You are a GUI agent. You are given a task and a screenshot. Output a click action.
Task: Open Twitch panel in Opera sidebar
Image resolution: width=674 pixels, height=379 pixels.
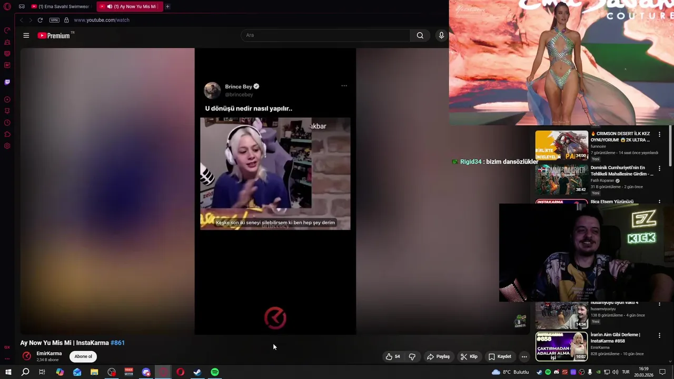pyautogui.click(x=7, y=82)
